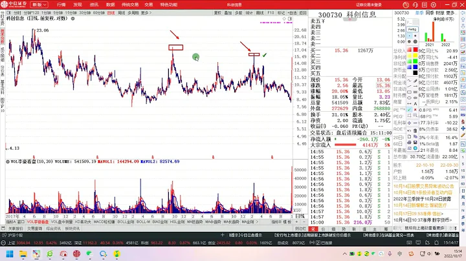Image resolution: width=466 pixels, height=261 pixels.
Task: Switch chart to 60分钟 period
Action: (98, 13)
